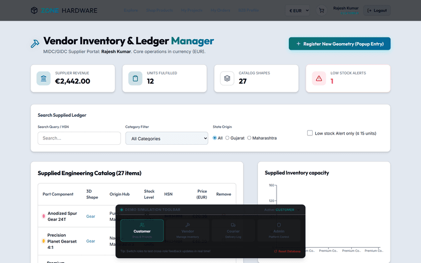Click the Active: CUSTOMER status label
Screen dimensions: 421x263
(279, 210)
